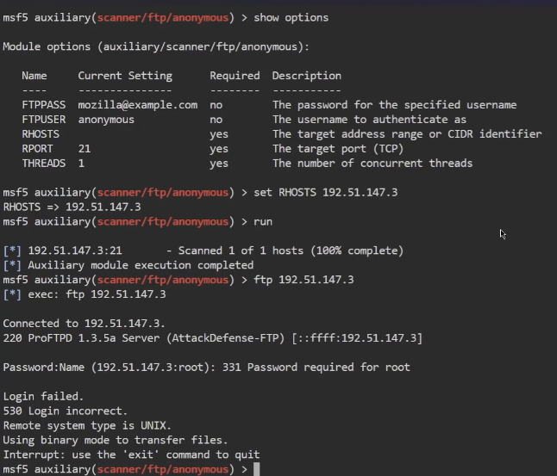Click the THREADS option name
The image size is (557, 476).
[x=44, y=164]
